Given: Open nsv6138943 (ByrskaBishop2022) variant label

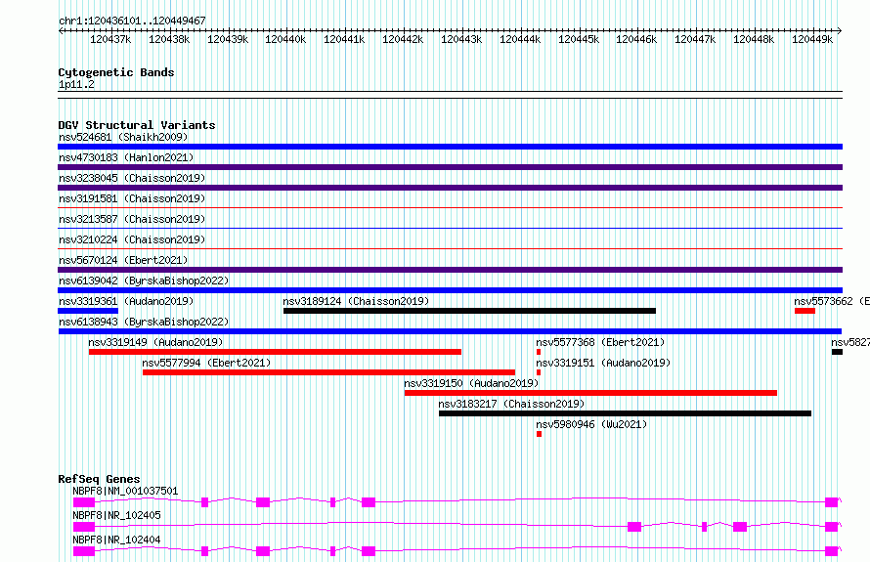Looking at the screenshot, I should (x=144, y=322).
